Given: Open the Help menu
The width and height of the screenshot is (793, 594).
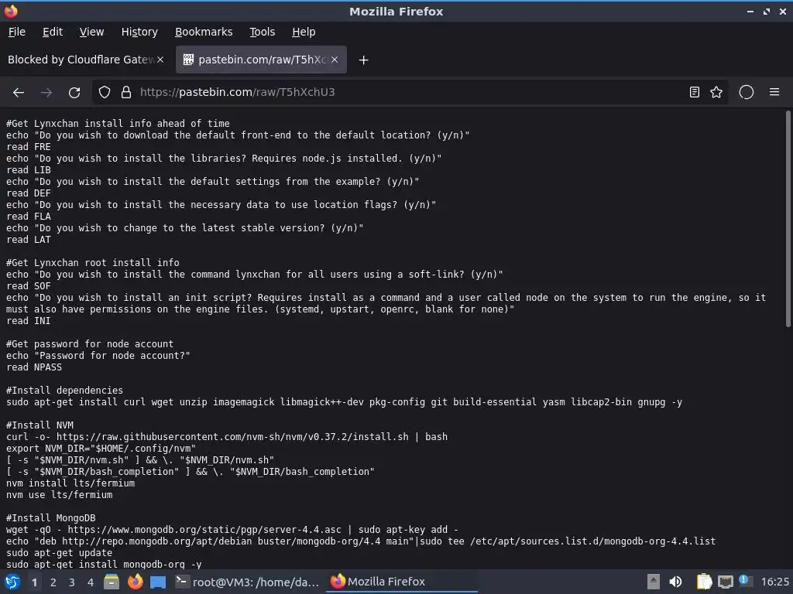Looking at the screenshot, I should [x=304, y=32].
